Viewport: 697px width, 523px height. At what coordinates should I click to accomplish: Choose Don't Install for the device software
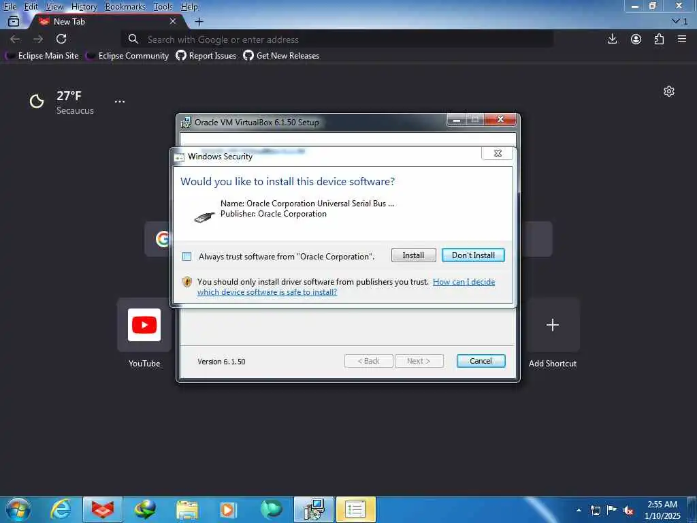pyautogui.click(x=473, y=255)
